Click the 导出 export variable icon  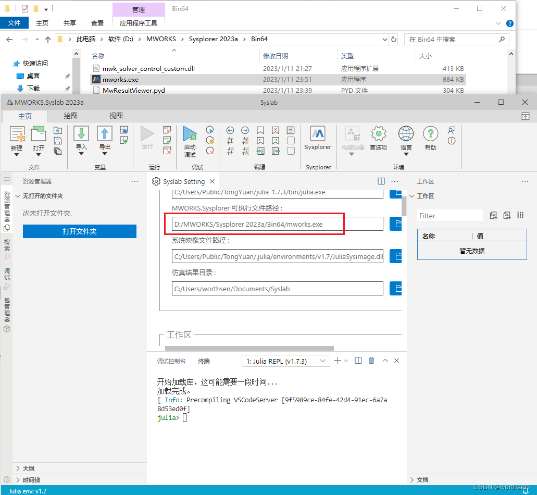tap(105, 133)
